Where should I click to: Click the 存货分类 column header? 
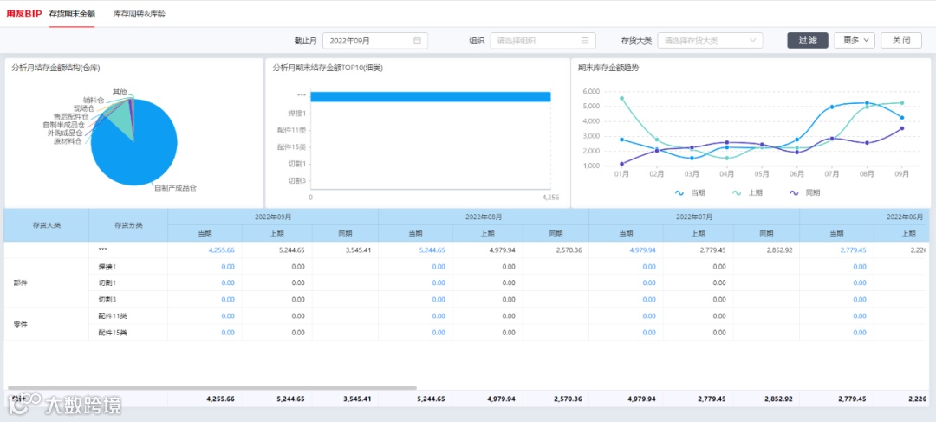[x=128, y=225]
